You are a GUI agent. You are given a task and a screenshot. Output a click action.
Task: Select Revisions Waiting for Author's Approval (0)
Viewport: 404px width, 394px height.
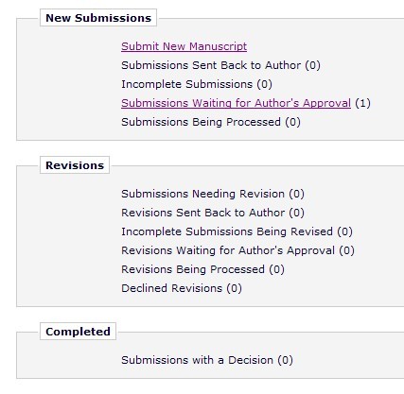point(237,250)
